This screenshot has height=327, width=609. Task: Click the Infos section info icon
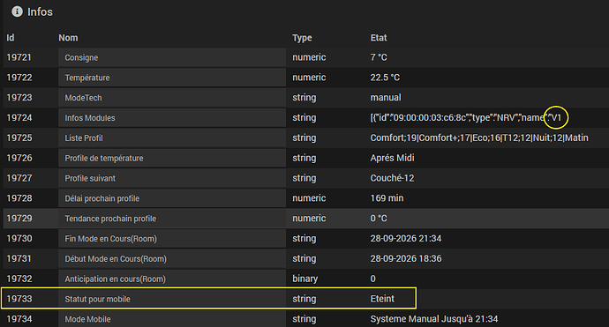17,11
